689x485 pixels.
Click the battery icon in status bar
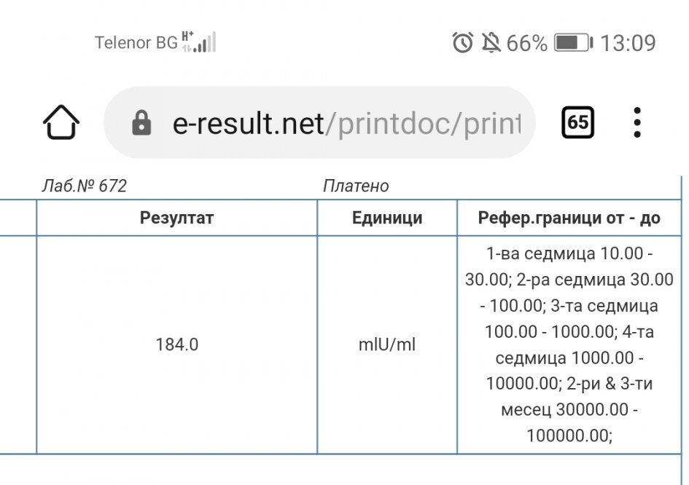pos(574,43)
